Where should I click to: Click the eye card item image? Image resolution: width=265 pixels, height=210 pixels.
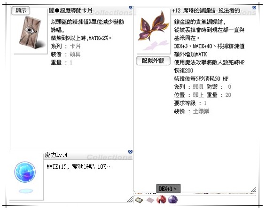click(31, 32)
